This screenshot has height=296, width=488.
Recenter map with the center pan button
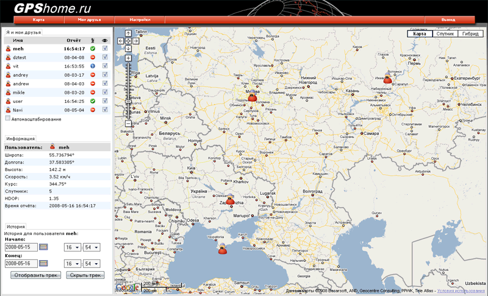click(x=128, y=41)
